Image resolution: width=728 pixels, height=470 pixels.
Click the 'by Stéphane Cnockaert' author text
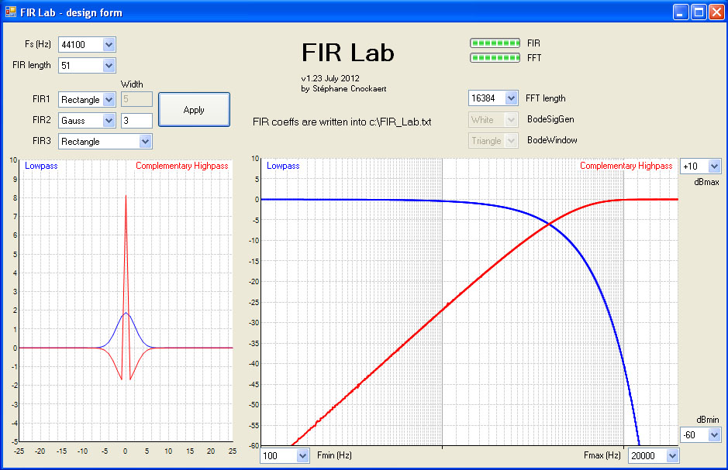click(x=343, y=88)
